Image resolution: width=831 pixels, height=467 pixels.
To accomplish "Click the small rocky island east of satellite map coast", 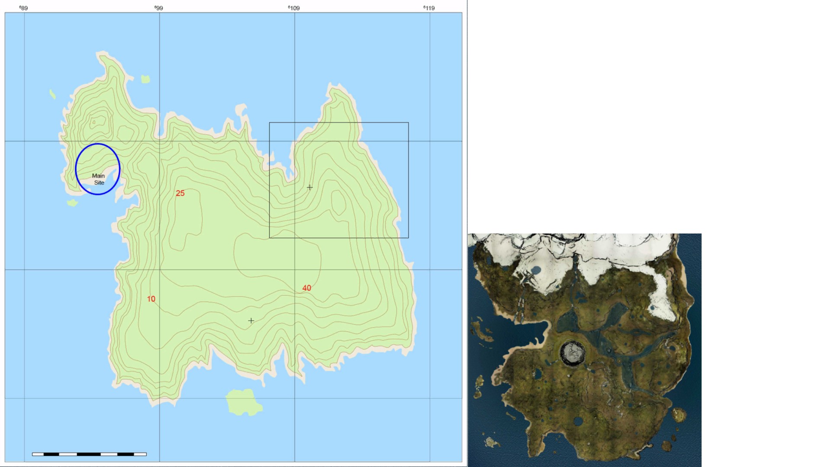I will [x=678, y=415].
